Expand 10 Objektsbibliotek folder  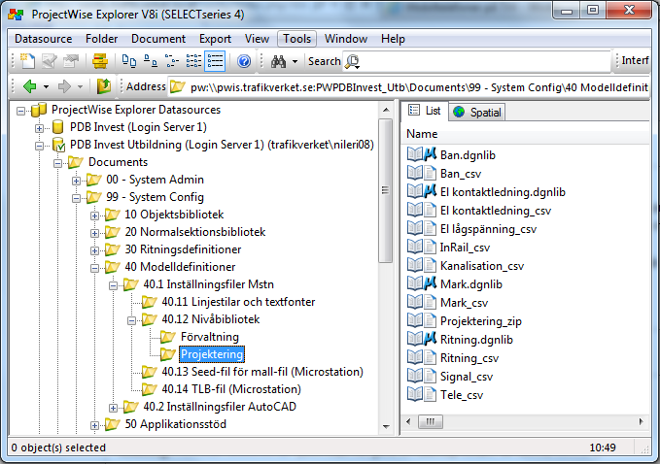coord(94,215)
